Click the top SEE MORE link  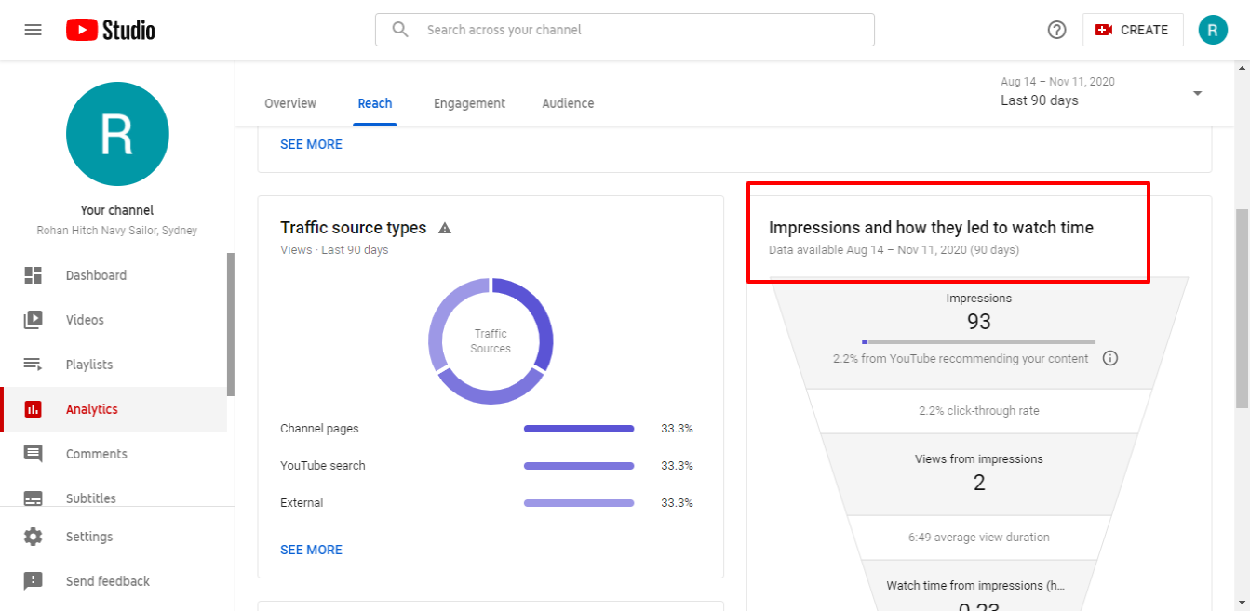(x=311, y=144)
